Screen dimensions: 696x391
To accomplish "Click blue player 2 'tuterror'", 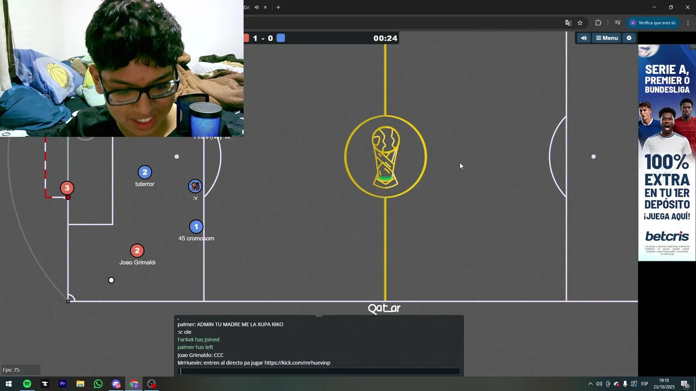I will coord(145,172).
